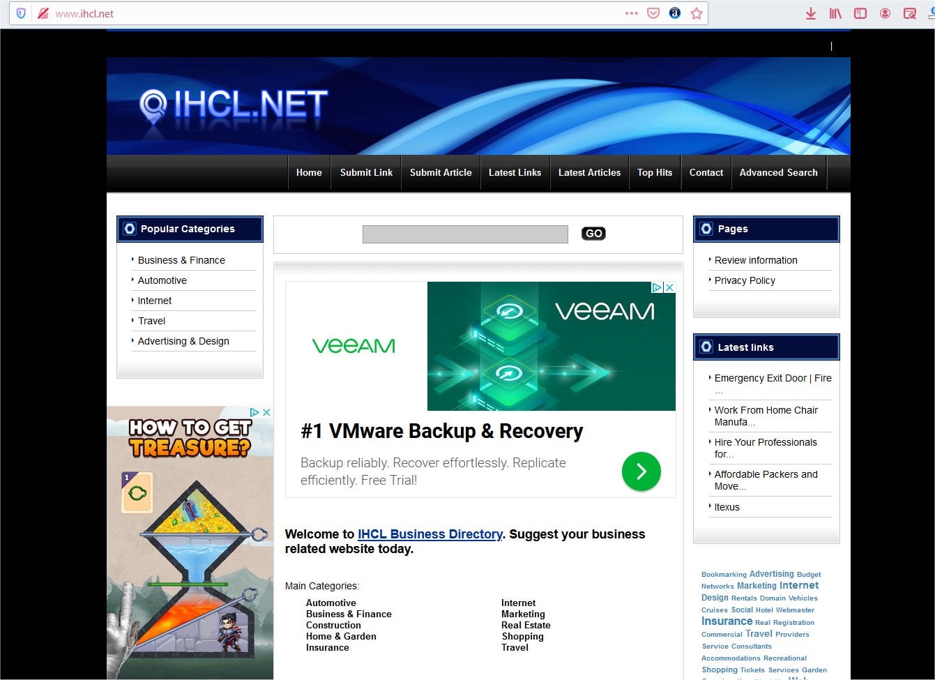The image size is (935, 680).
Task: Open Privacy Policy page link
Action: [x=745, y=280]
